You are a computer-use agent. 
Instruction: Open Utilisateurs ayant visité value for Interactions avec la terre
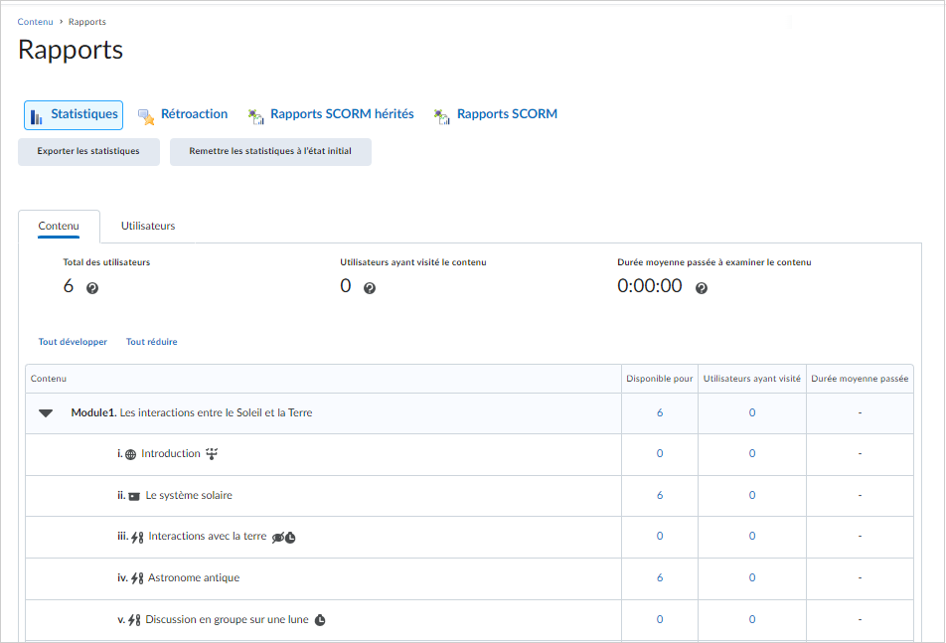click(752, 537)
